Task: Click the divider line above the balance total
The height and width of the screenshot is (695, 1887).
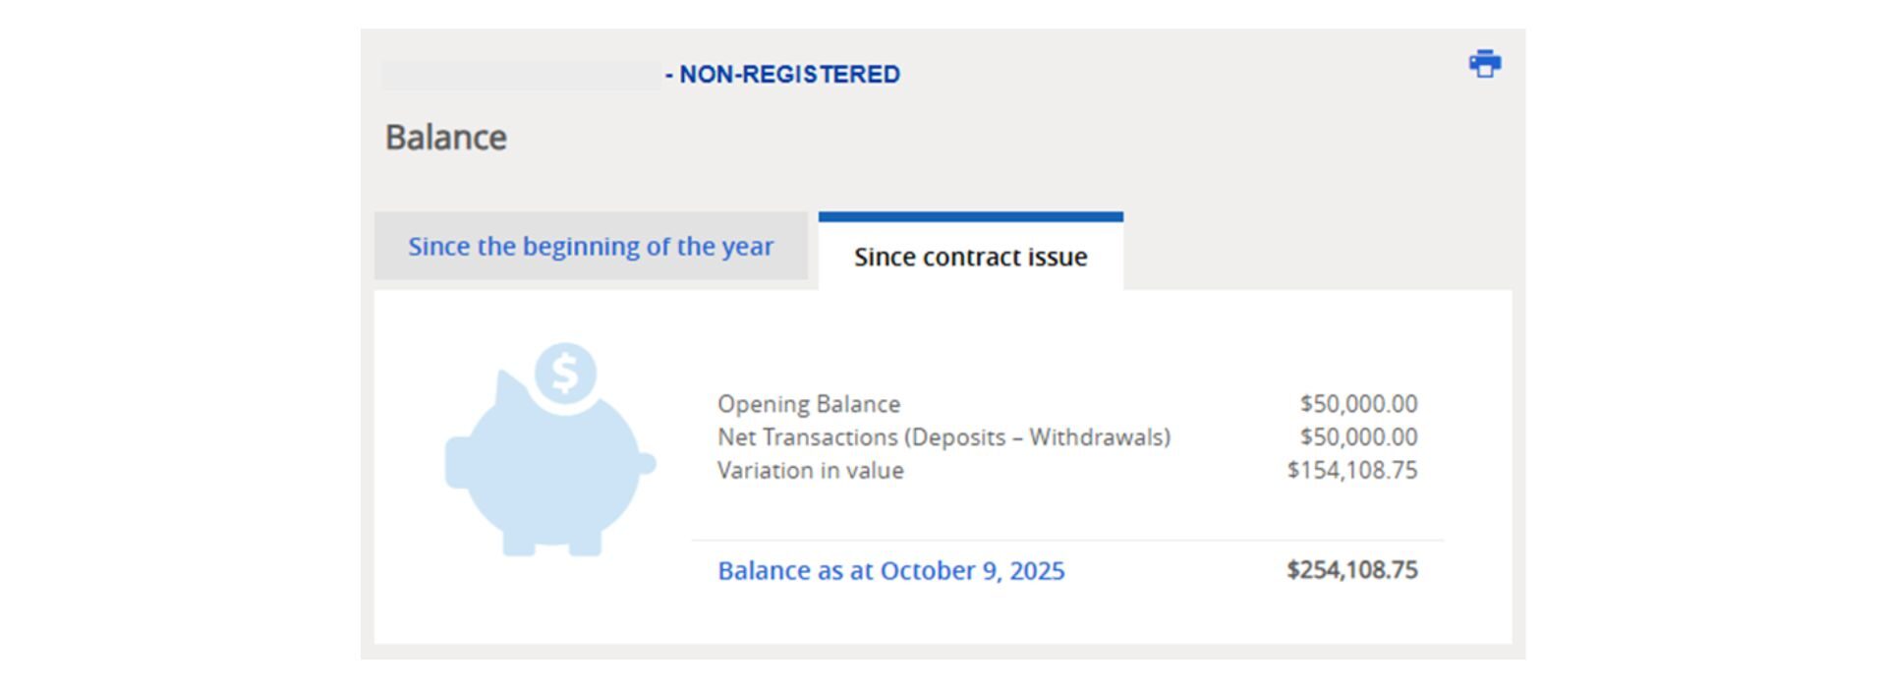Action: (x=1067, y=540)
